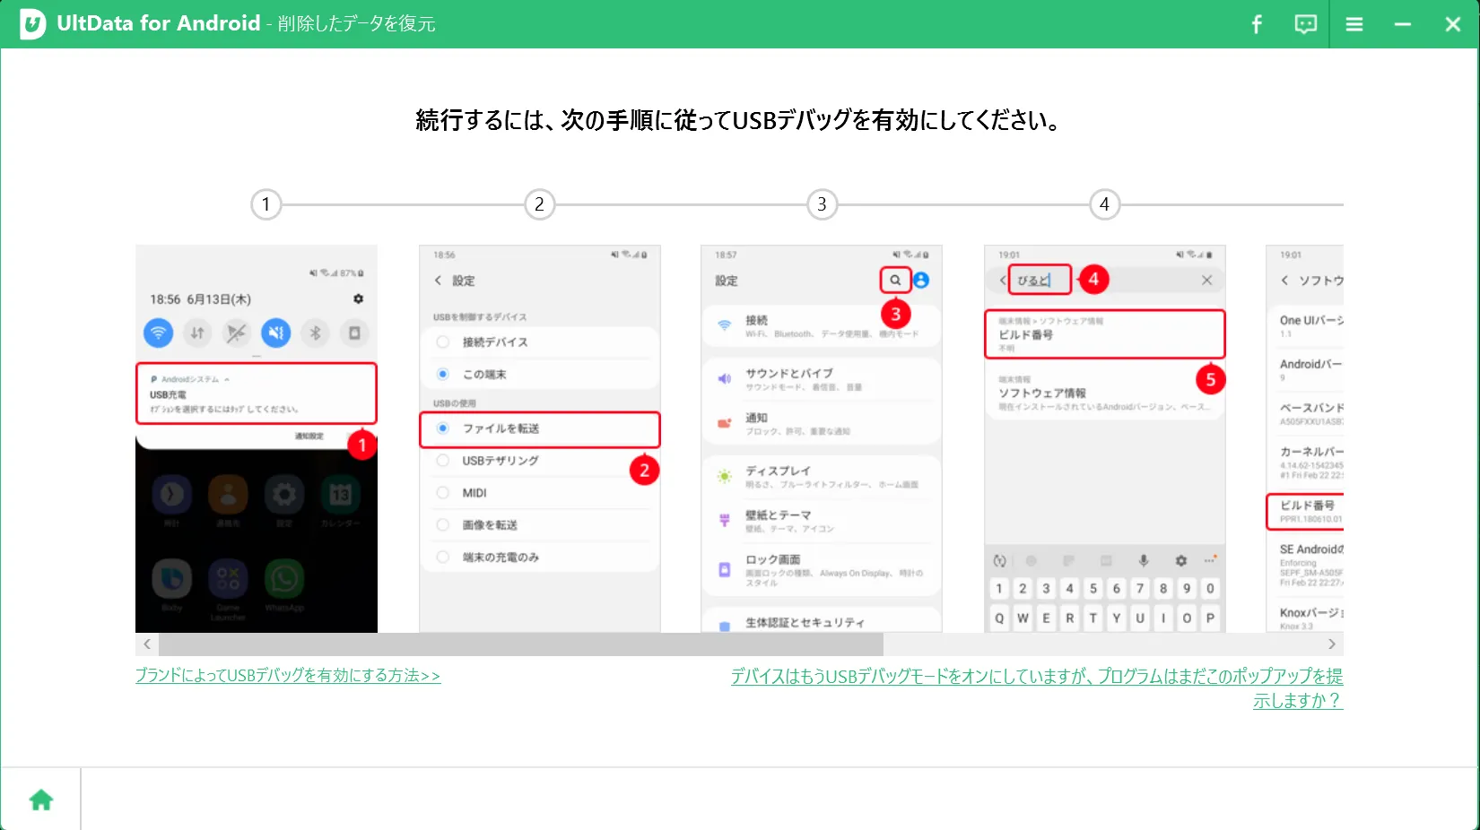Click the right arrow of the horizontal scrollbar
This screenshot has height=830, width=1480.
pos(1332,644)
